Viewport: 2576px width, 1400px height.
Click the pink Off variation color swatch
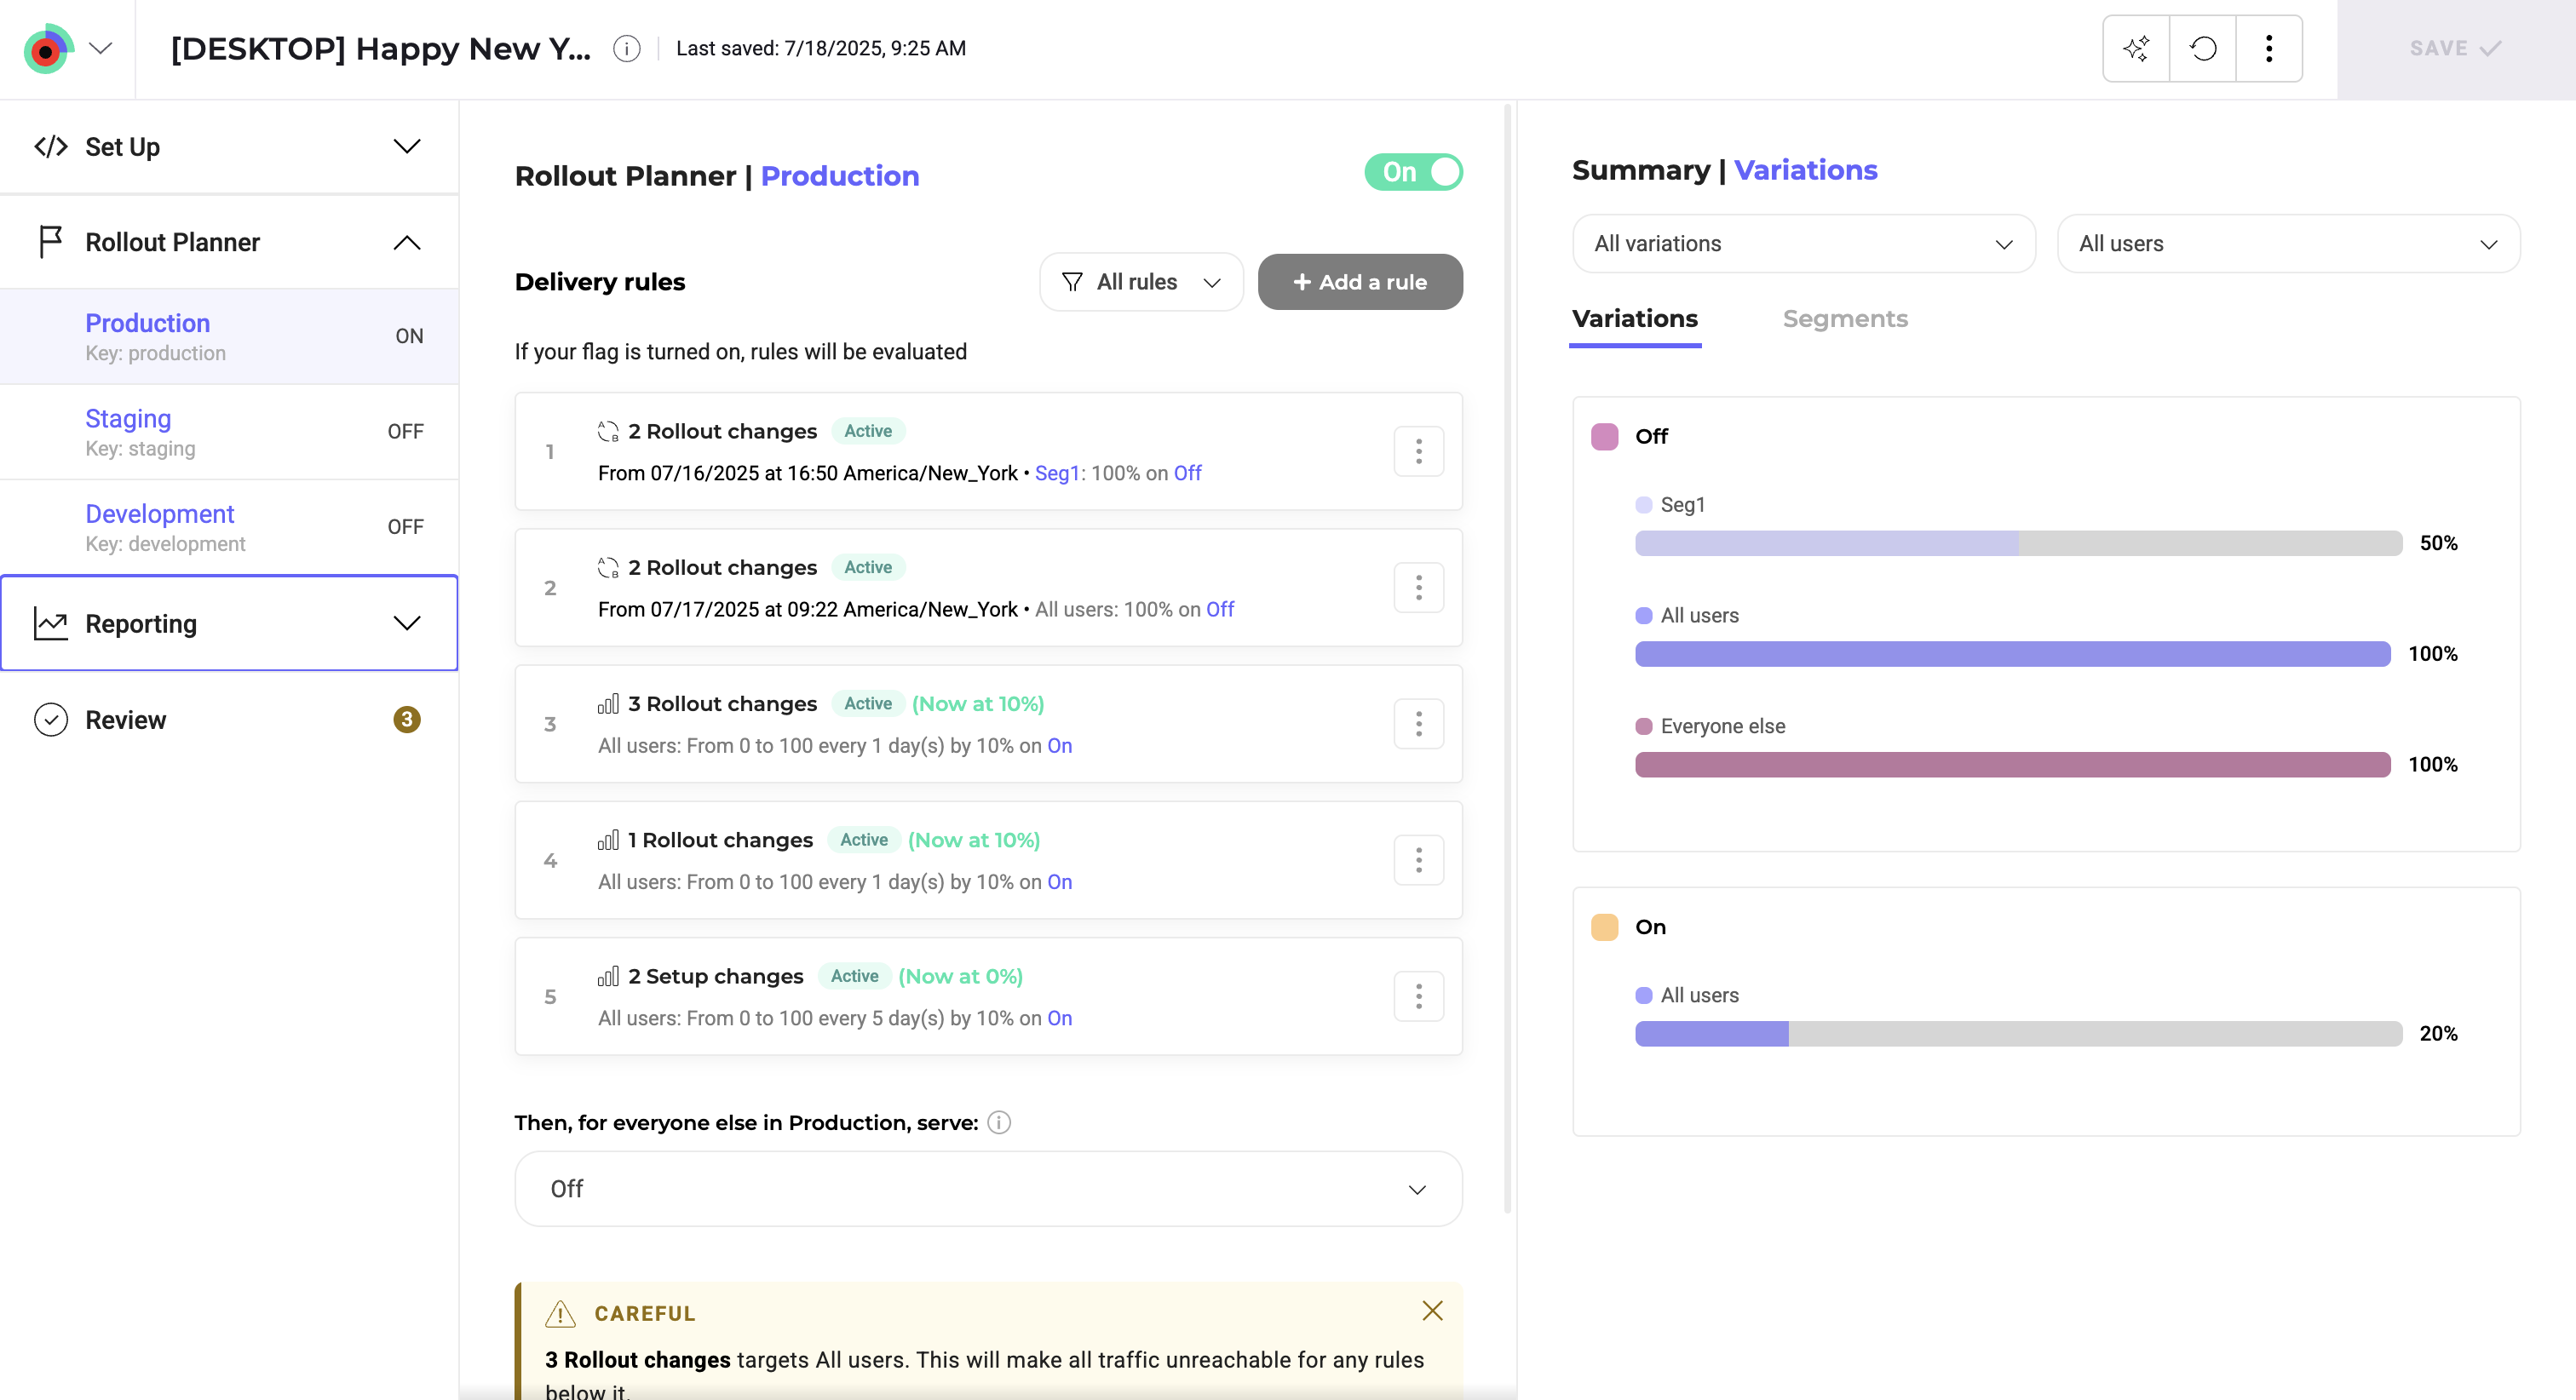(x=1604, y=436)
